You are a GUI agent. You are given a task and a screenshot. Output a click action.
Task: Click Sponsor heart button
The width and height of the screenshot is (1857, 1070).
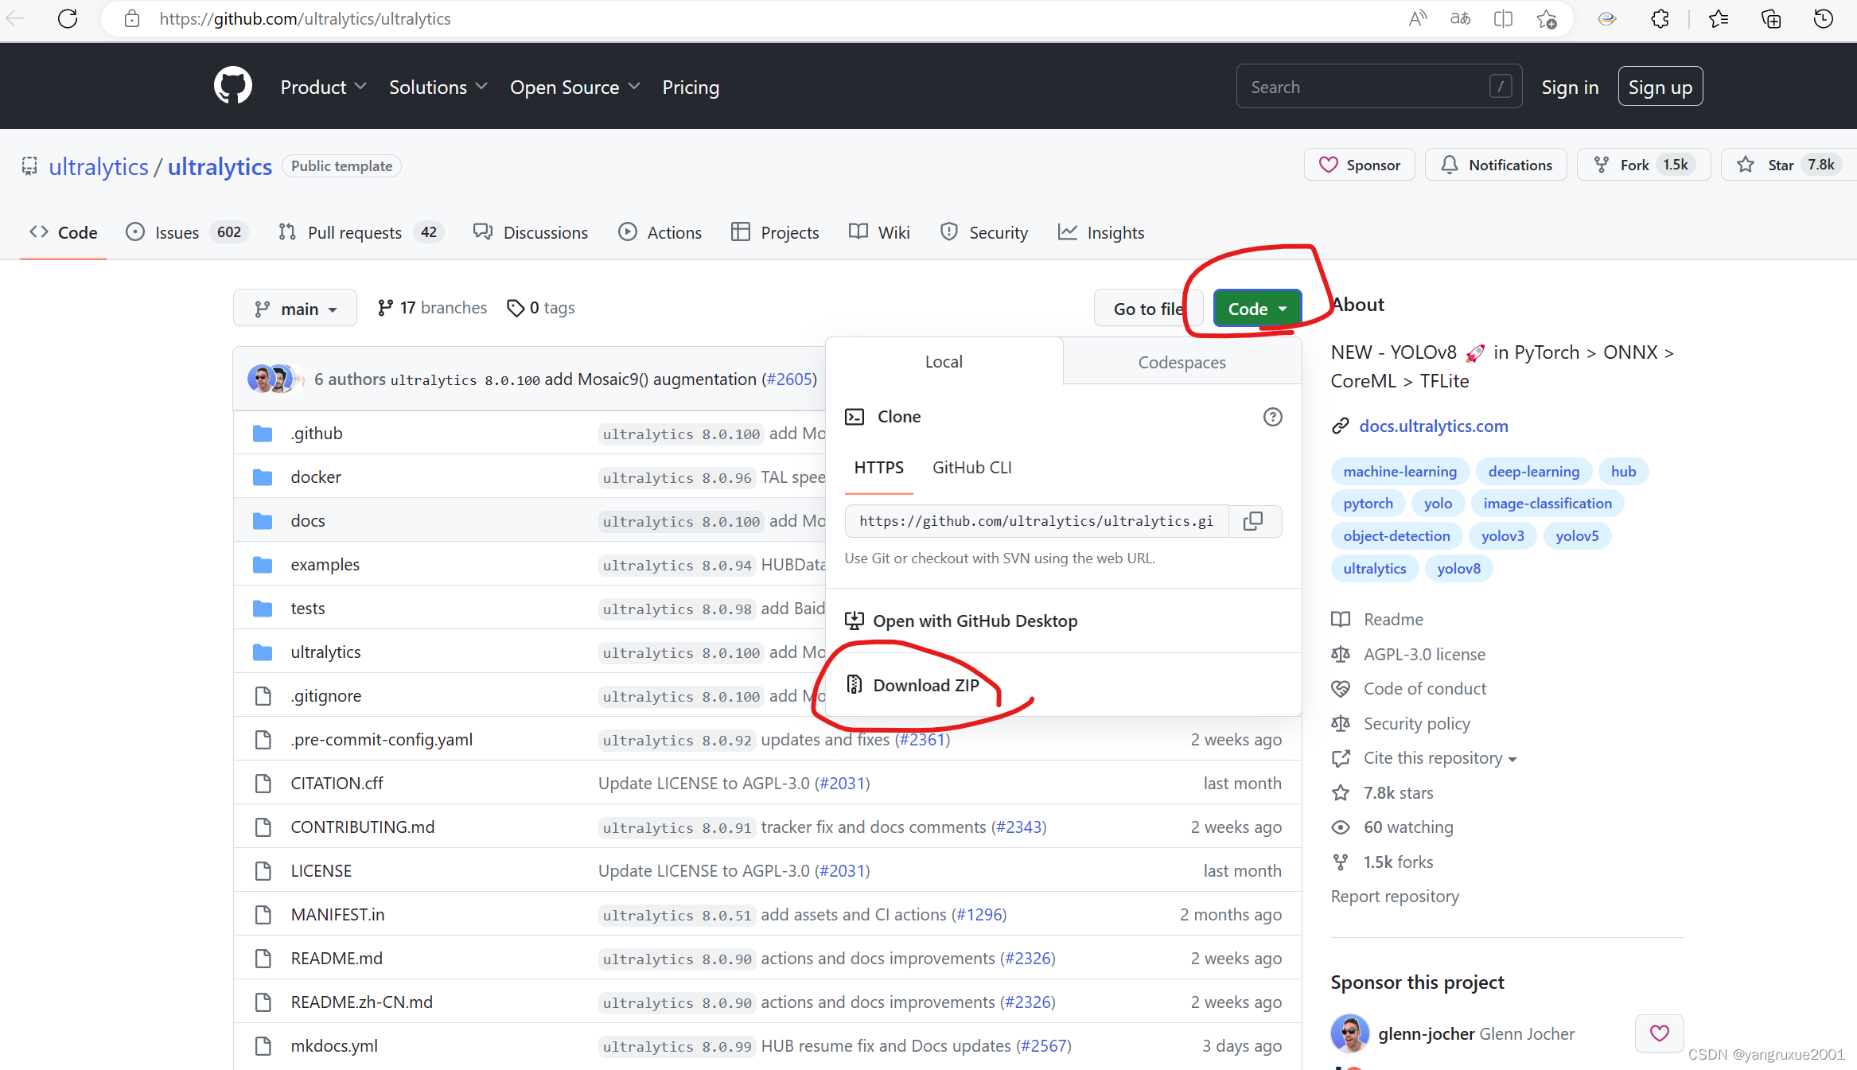1360,165
